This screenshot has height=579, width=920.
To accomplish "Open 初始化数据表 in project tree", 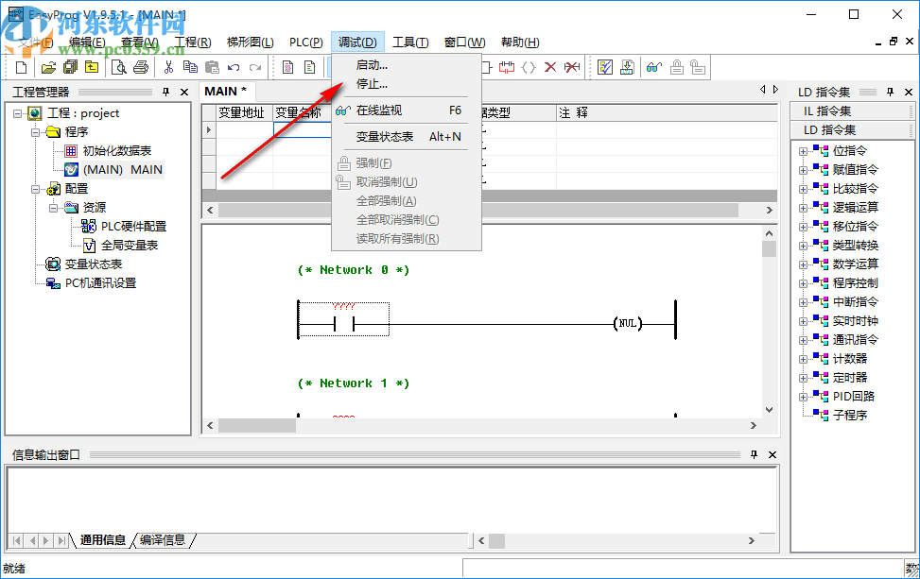I will pos(116,151).
